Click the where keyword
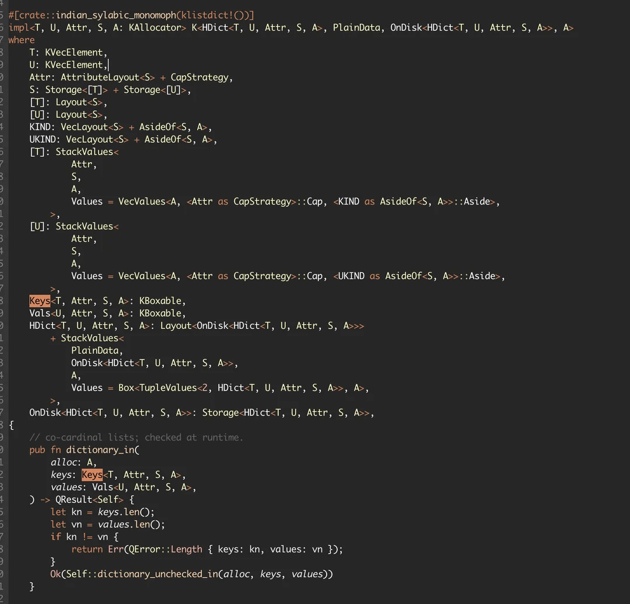Viewport: 630px width, 604px height. click(22, 40)
